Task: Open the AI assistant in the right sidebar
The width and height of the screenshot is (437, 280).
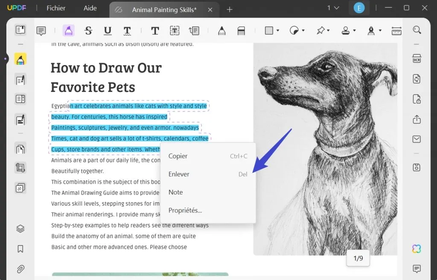Action: point(417,248)
